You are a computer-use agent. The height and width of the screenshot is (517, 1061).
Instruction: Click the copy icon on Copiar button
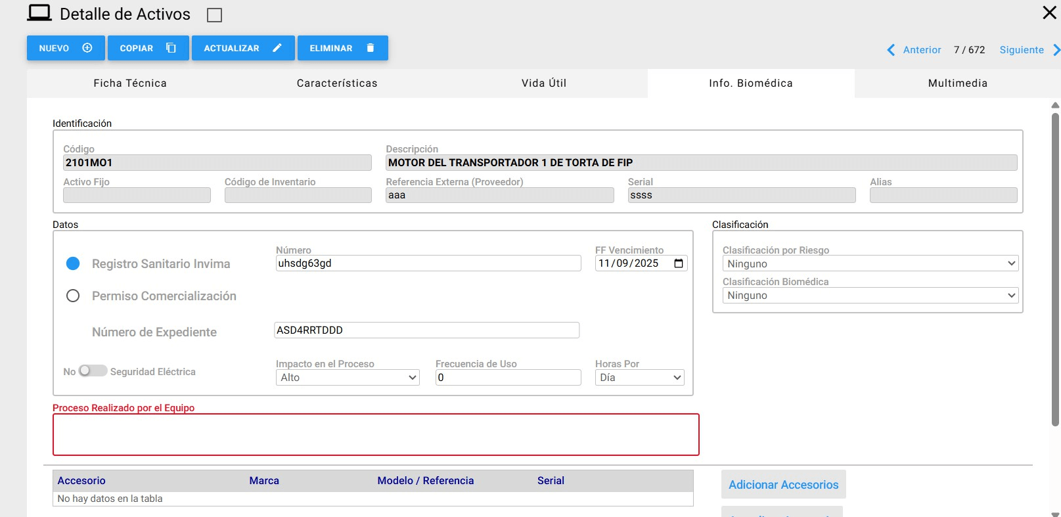(x=171, y=48)
